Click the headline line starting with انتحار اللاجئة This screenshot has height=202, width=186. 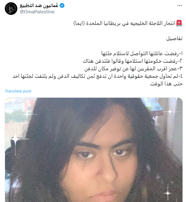click(x=128, y=23)
